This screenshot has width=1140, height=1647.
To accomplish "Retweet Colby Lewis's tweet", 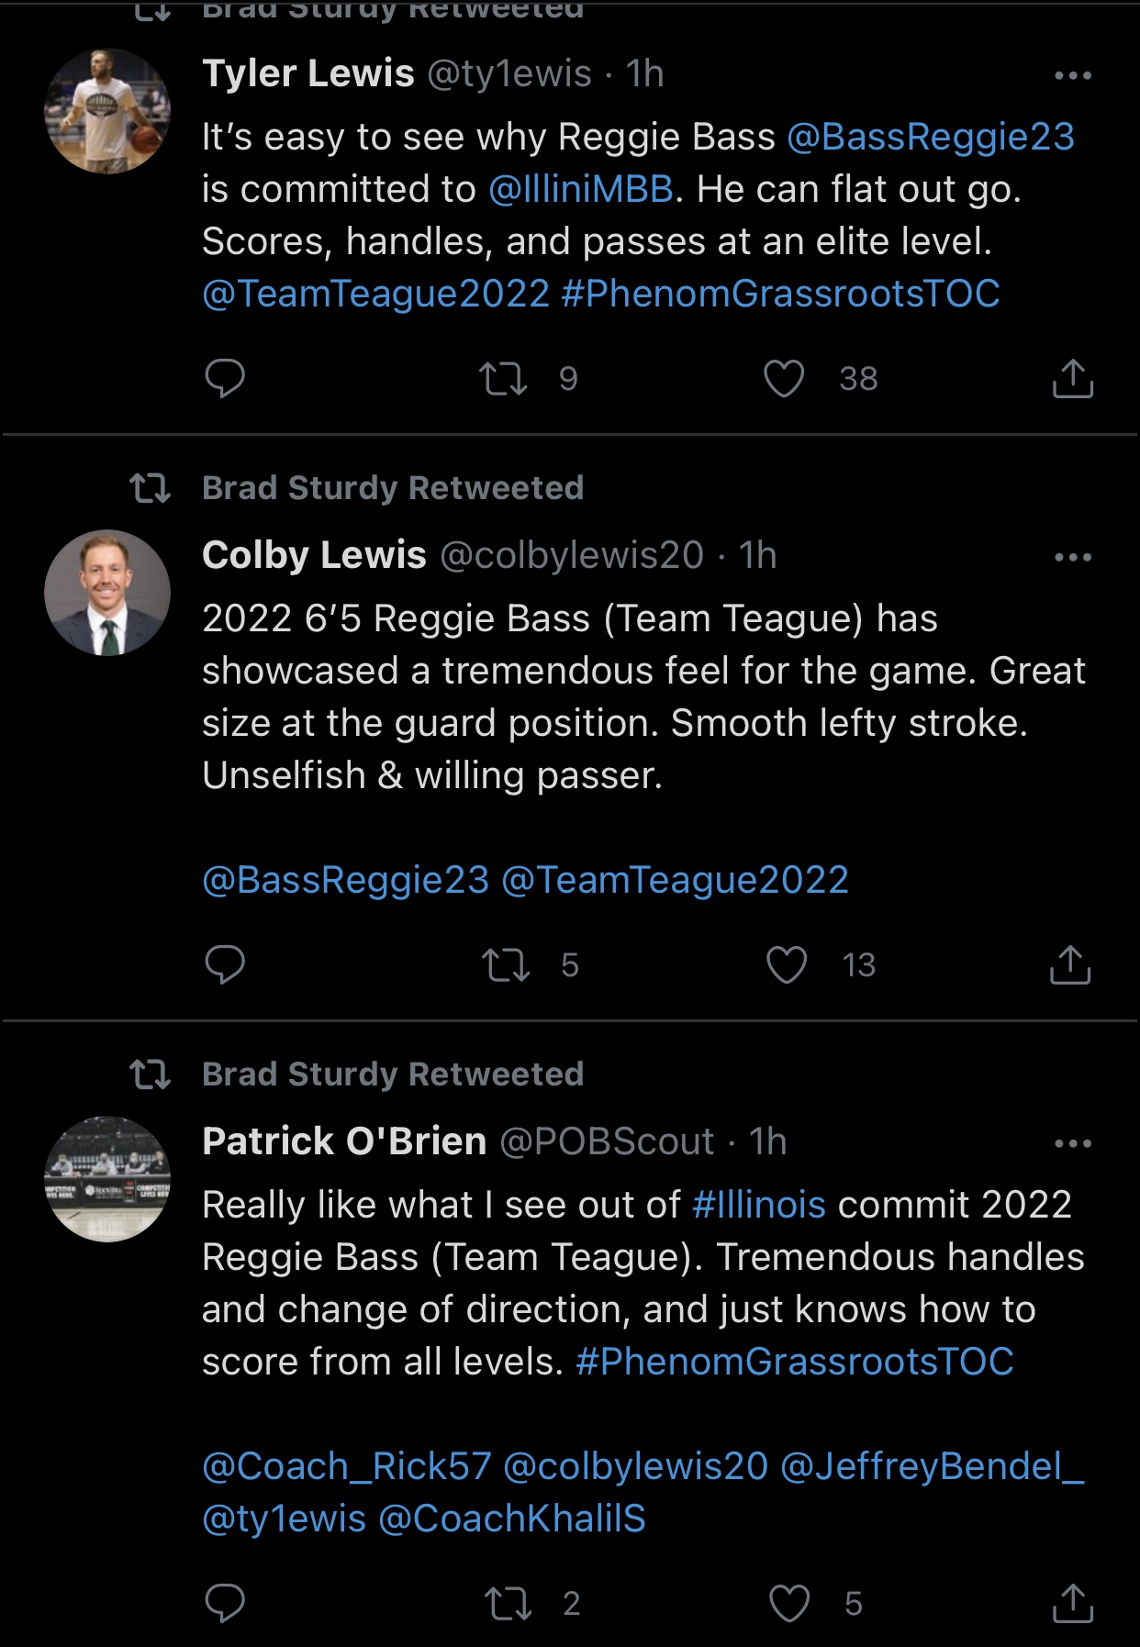I will pos(506,964).
